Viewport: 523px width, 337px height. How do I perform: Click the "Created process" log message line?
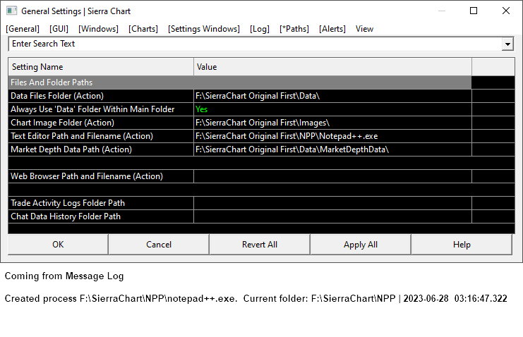(256, 298)
